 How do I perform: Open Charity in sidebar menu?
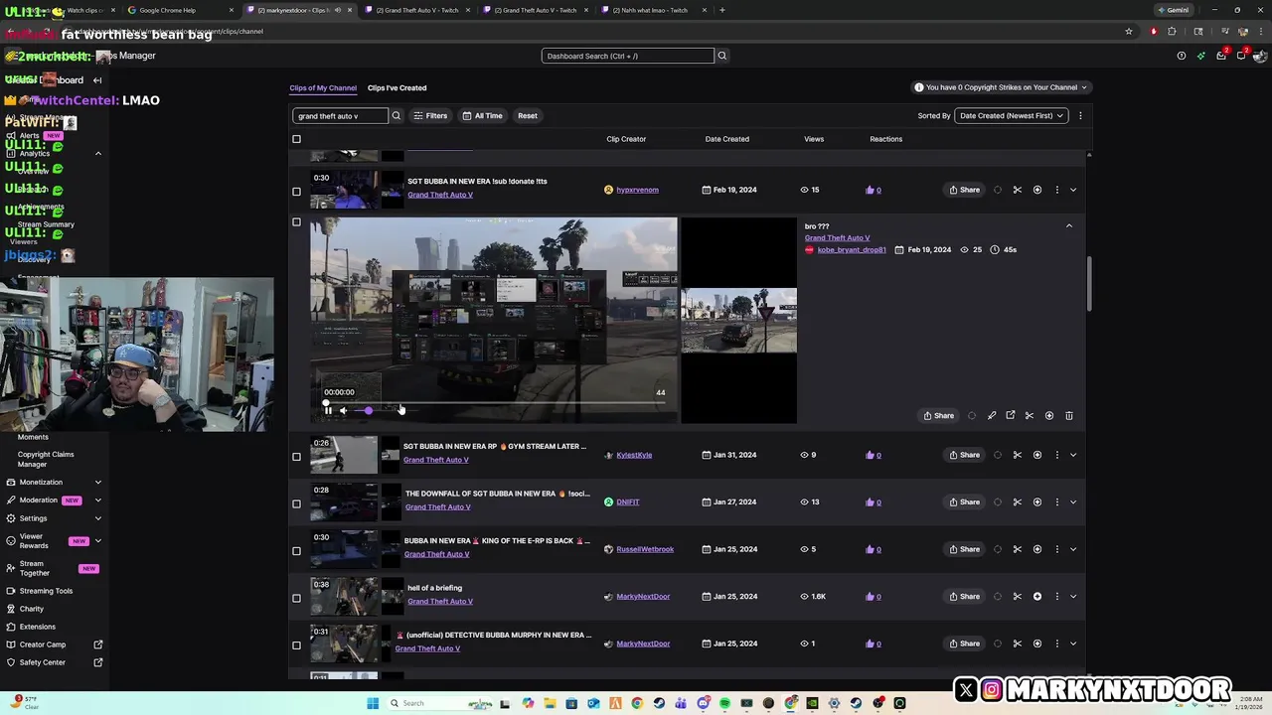tap(32, 609)
